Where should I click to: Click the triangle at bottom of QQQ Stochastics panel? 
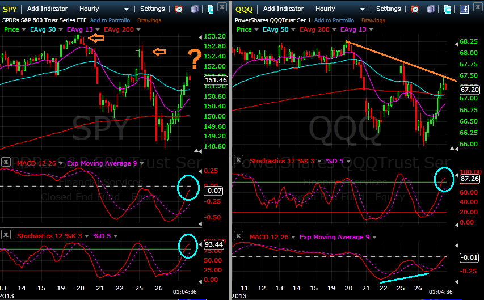[456, 225]
